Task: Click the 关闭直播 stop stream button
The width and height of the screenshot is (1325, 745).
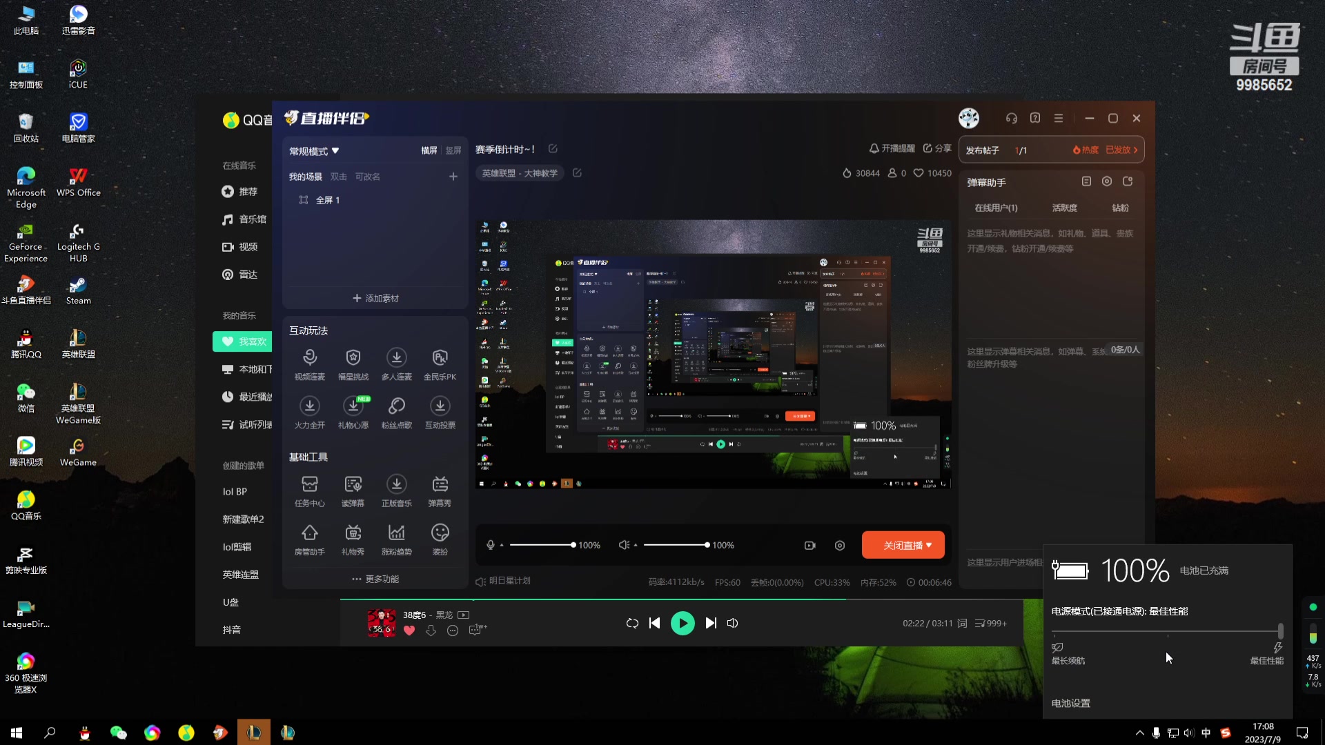Action: click(903, 545)
